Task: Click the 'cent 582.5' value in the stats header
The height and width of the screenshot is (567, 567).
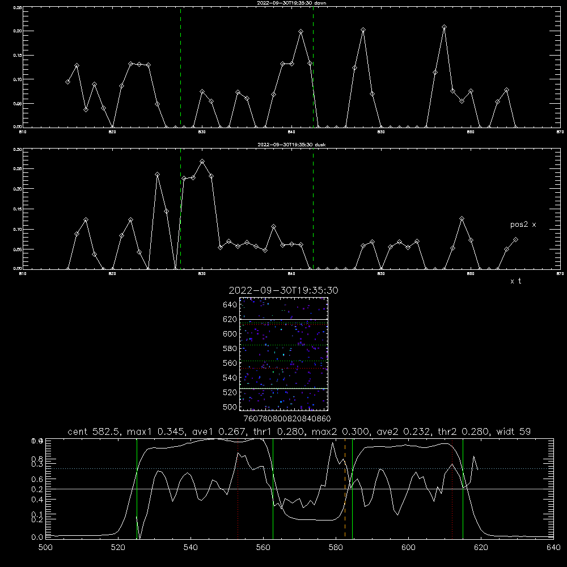Action: (x=94, y=431)
